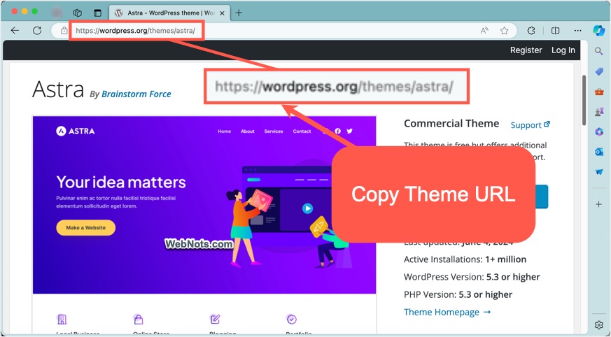Open workspaces icon
611x337 pixels.
(x=78, y=13)
